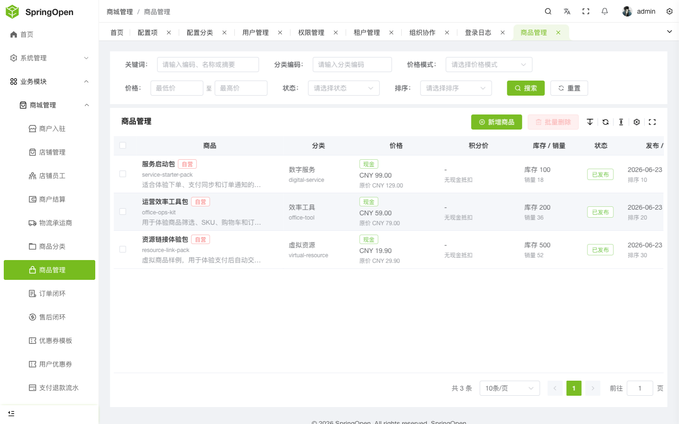The width and height of the screenshot is (679, 424).
Task: Close the active 商品管理 tab
Action: pyautogui.click(x=558, y=33)
